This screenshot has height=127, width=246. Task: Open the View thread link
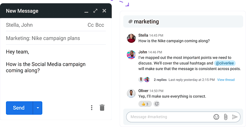click(226, 80)
